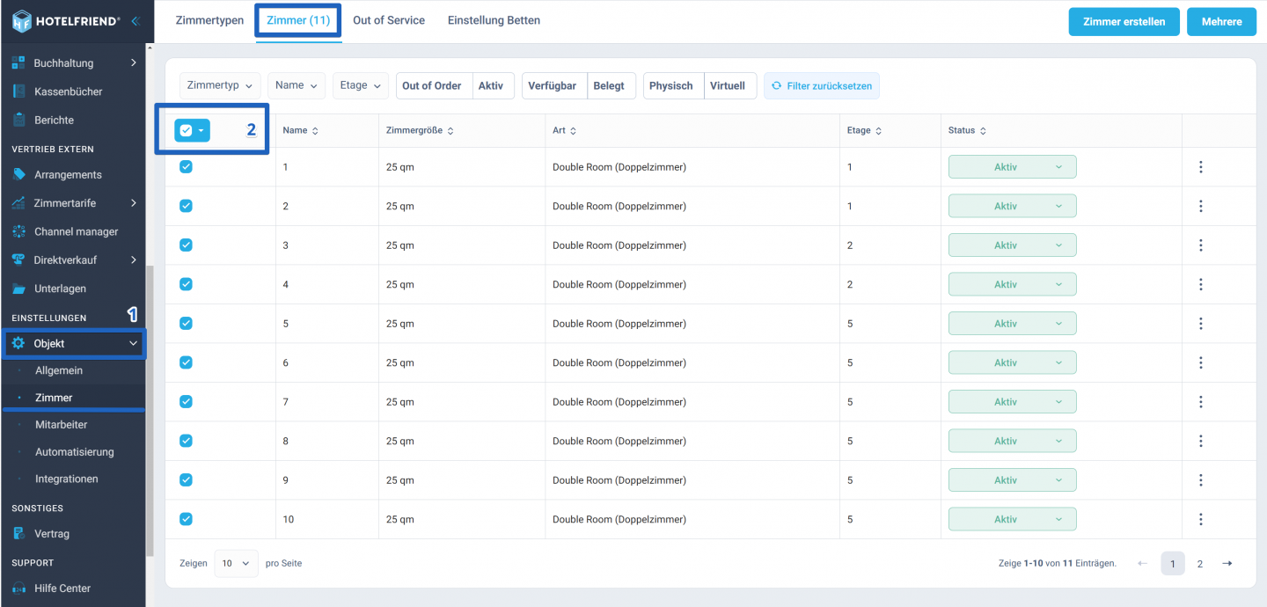Viewport: 1267px width, 607px height.
Task: Select the Zimmer (11) tab
Action: point(298,20)
